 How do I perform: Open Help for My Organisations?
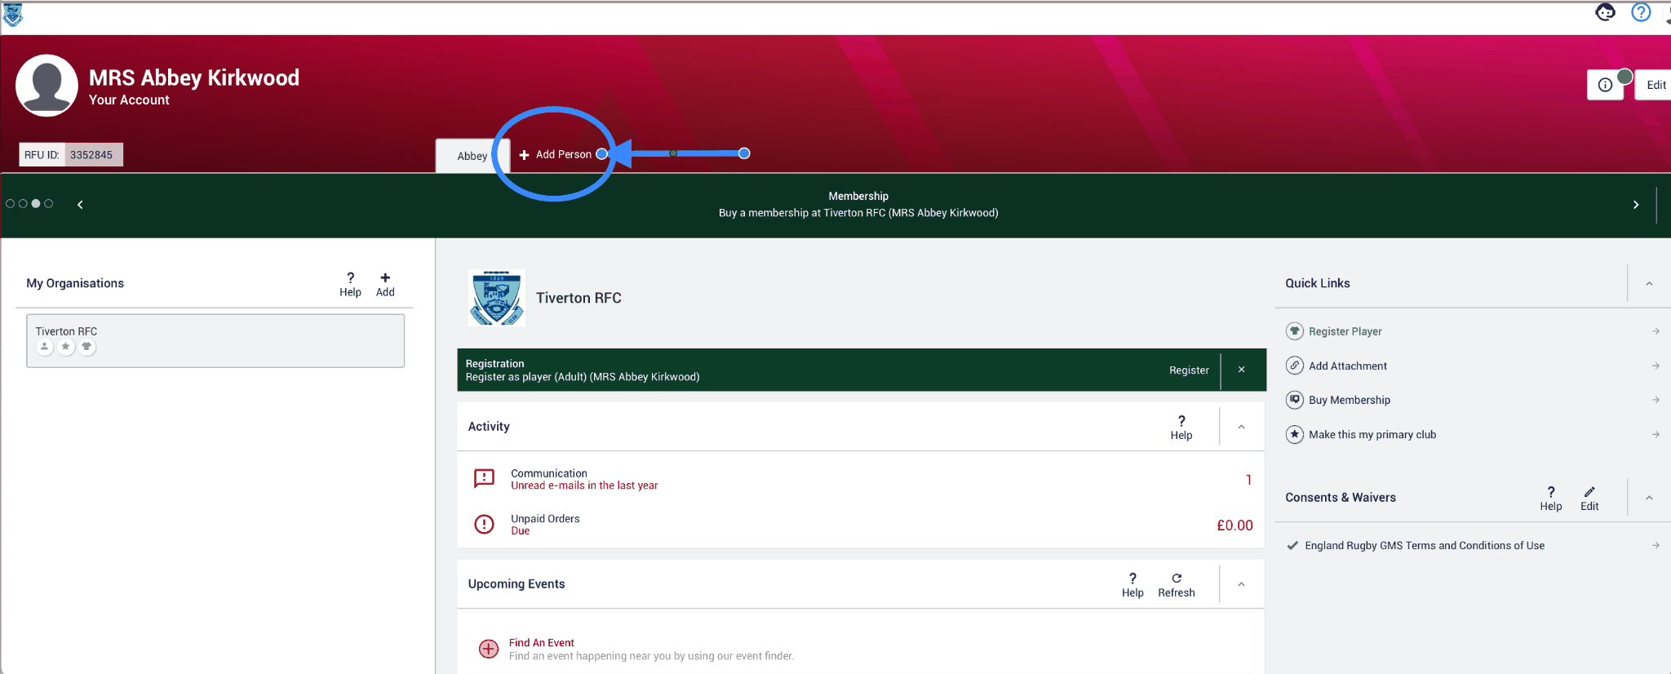click(351, 285)
